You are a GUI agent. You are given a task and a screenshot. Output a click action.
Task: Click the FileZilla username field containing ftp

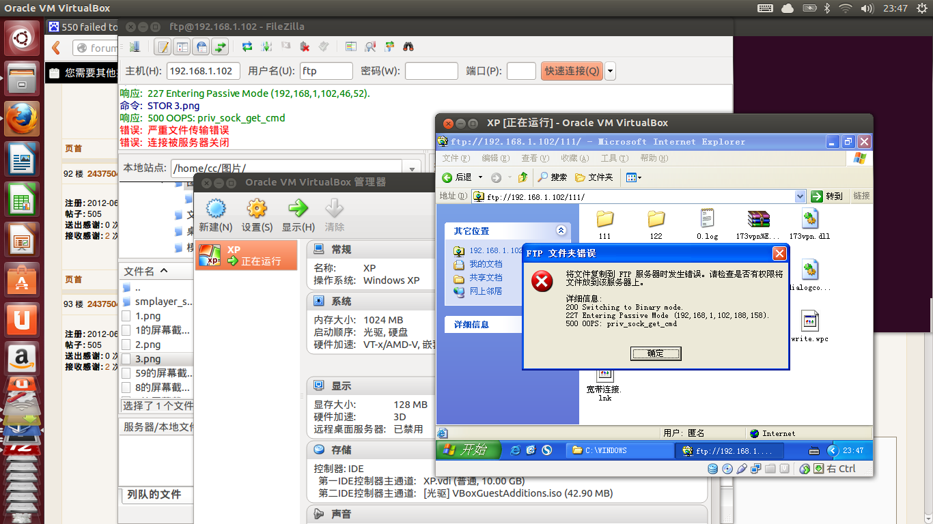click(x=326, y=71)
